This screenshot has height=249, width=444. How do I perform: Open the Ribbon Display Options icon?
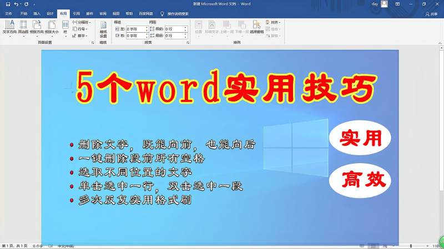(x=397, y=4)
